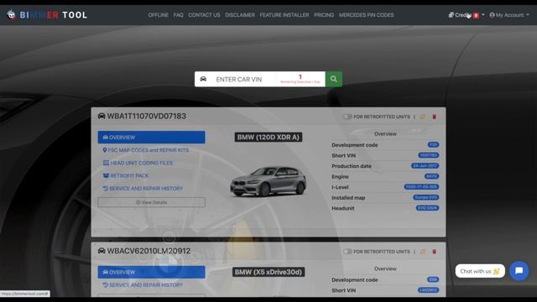Click the Chat with us bubble
This screenshot has width=537, height=302.
click(x=480, y=271)
